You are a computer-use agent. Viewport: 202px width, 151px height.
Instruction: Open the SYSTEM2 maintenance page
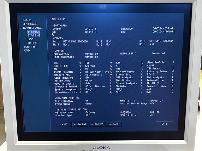pyautogui.click(x=34, y=36)
